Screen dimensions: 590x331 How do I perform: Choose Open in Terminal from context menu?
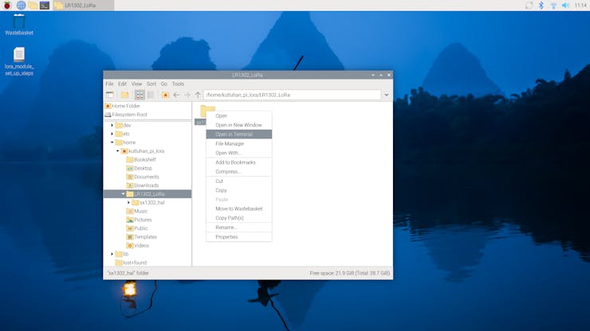coord(239,134)
